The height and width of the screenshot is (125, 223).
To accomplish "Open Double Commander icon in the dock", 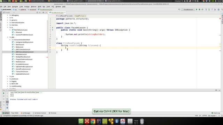I will 87,121.
